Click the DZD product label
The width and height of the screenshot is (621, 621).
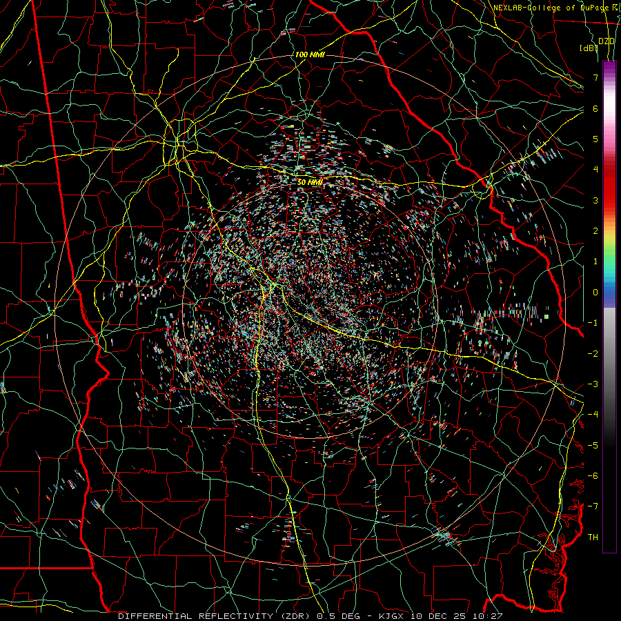(x=607, y=41)
